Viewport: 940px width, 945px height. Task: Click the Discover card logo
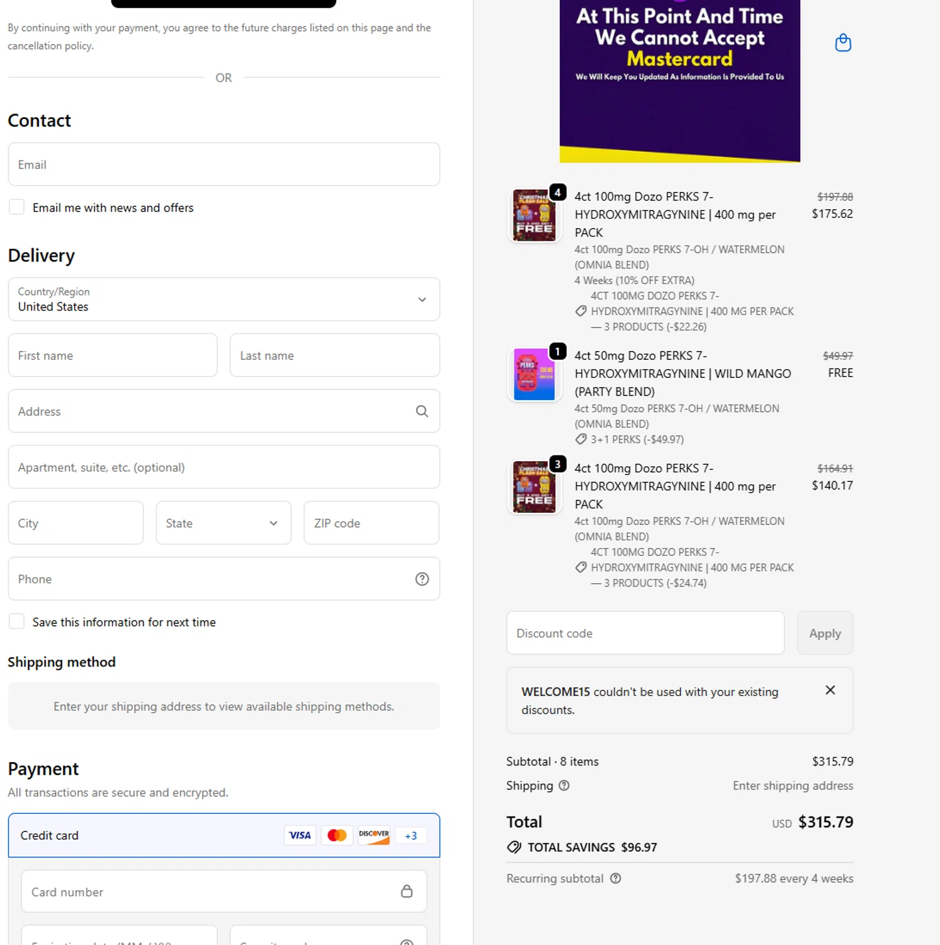coord(374,835)
